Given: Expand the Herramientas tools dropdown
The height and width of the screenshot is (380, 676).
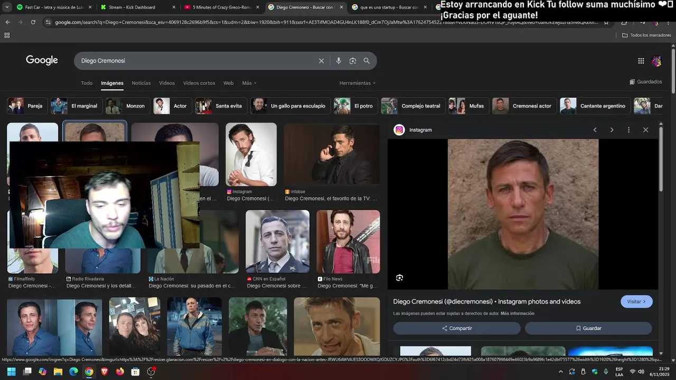Looking at the screenshot, I should pyautogui.click(x=358, y=83).
